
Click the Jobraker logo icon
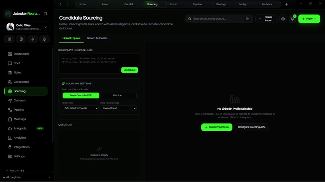[x=8, y=14]
